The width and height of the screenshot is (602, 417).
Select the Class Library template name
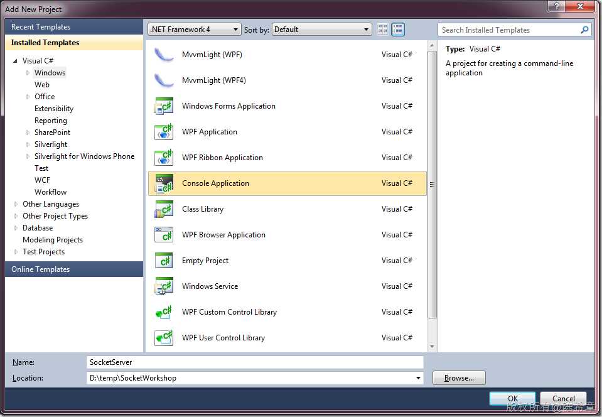pyautogui.click(x=203, y=209)
